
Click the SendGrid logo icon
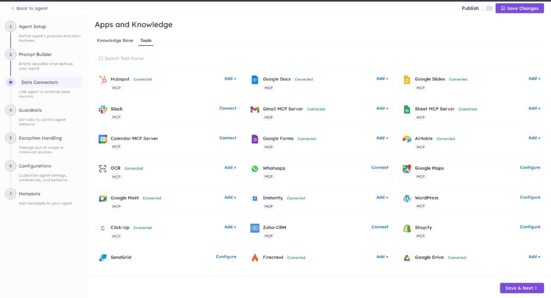click(103, 258)
